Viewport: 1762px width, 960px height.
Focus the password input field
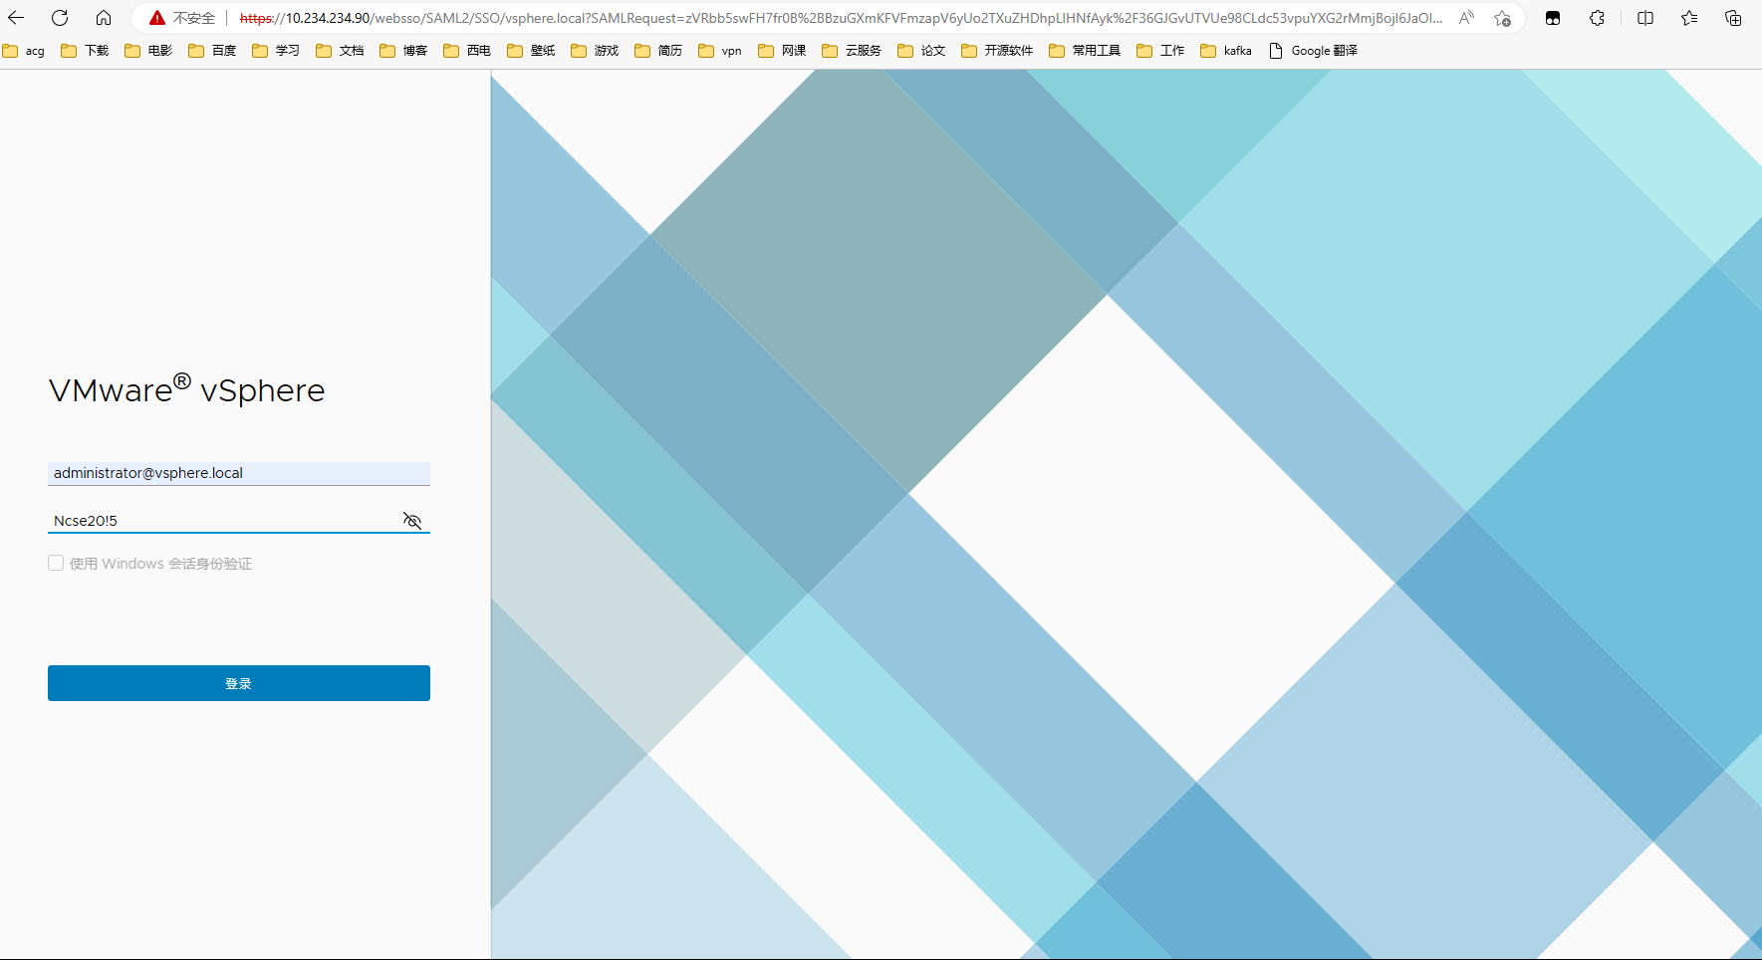[219, 521]
